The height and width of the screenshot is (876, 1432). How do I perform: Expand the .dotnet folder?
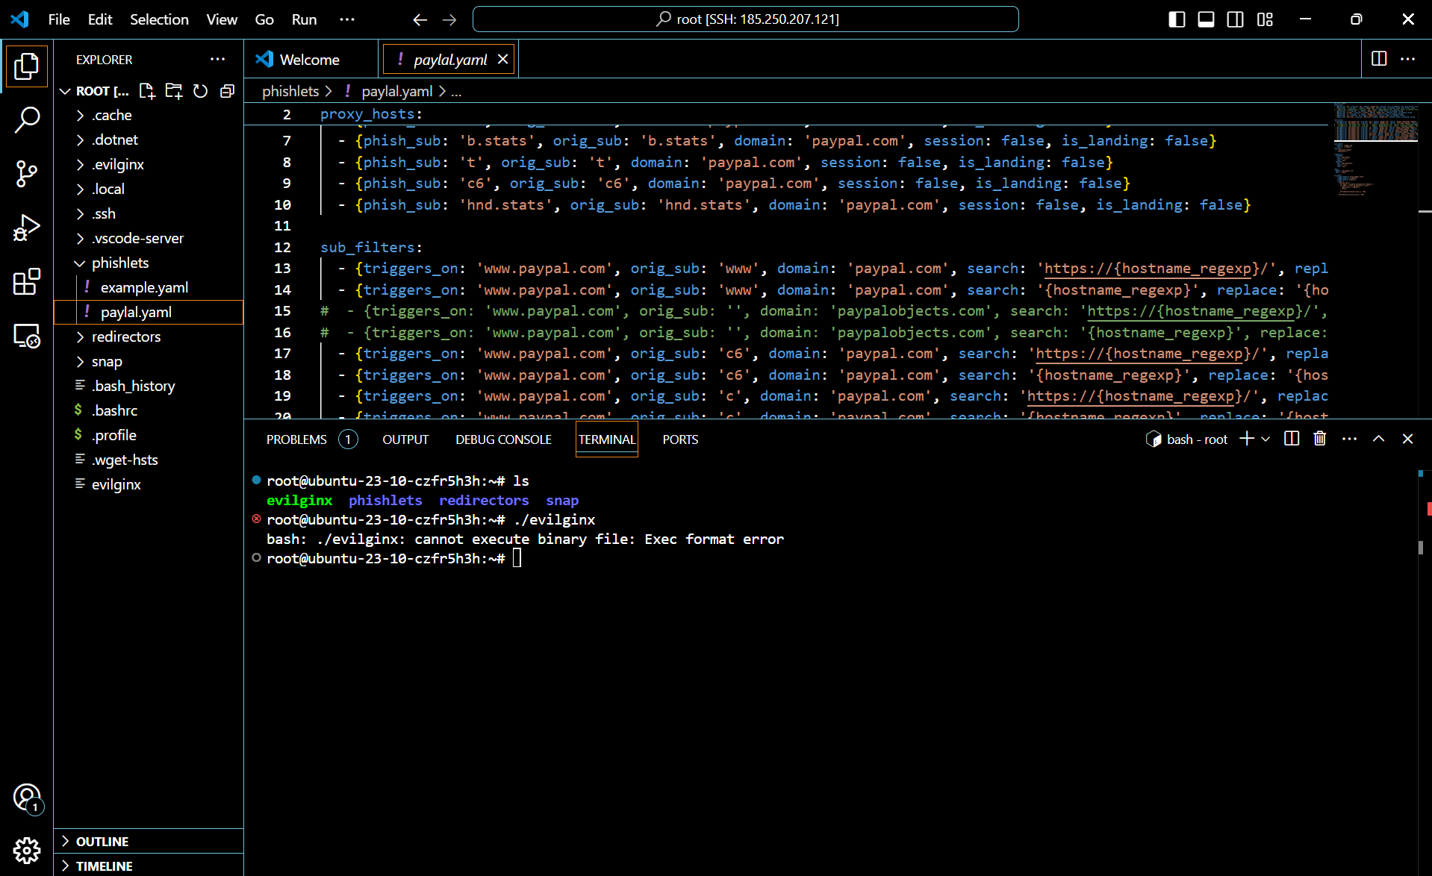tap(149, 140)
